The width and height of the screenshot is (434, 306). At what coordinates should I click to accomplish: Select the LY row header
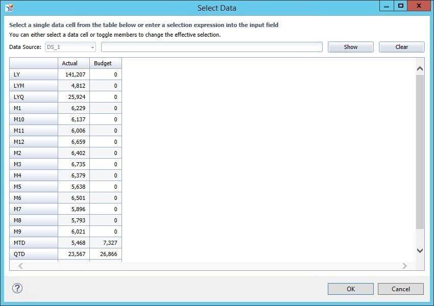click(34, 74)
